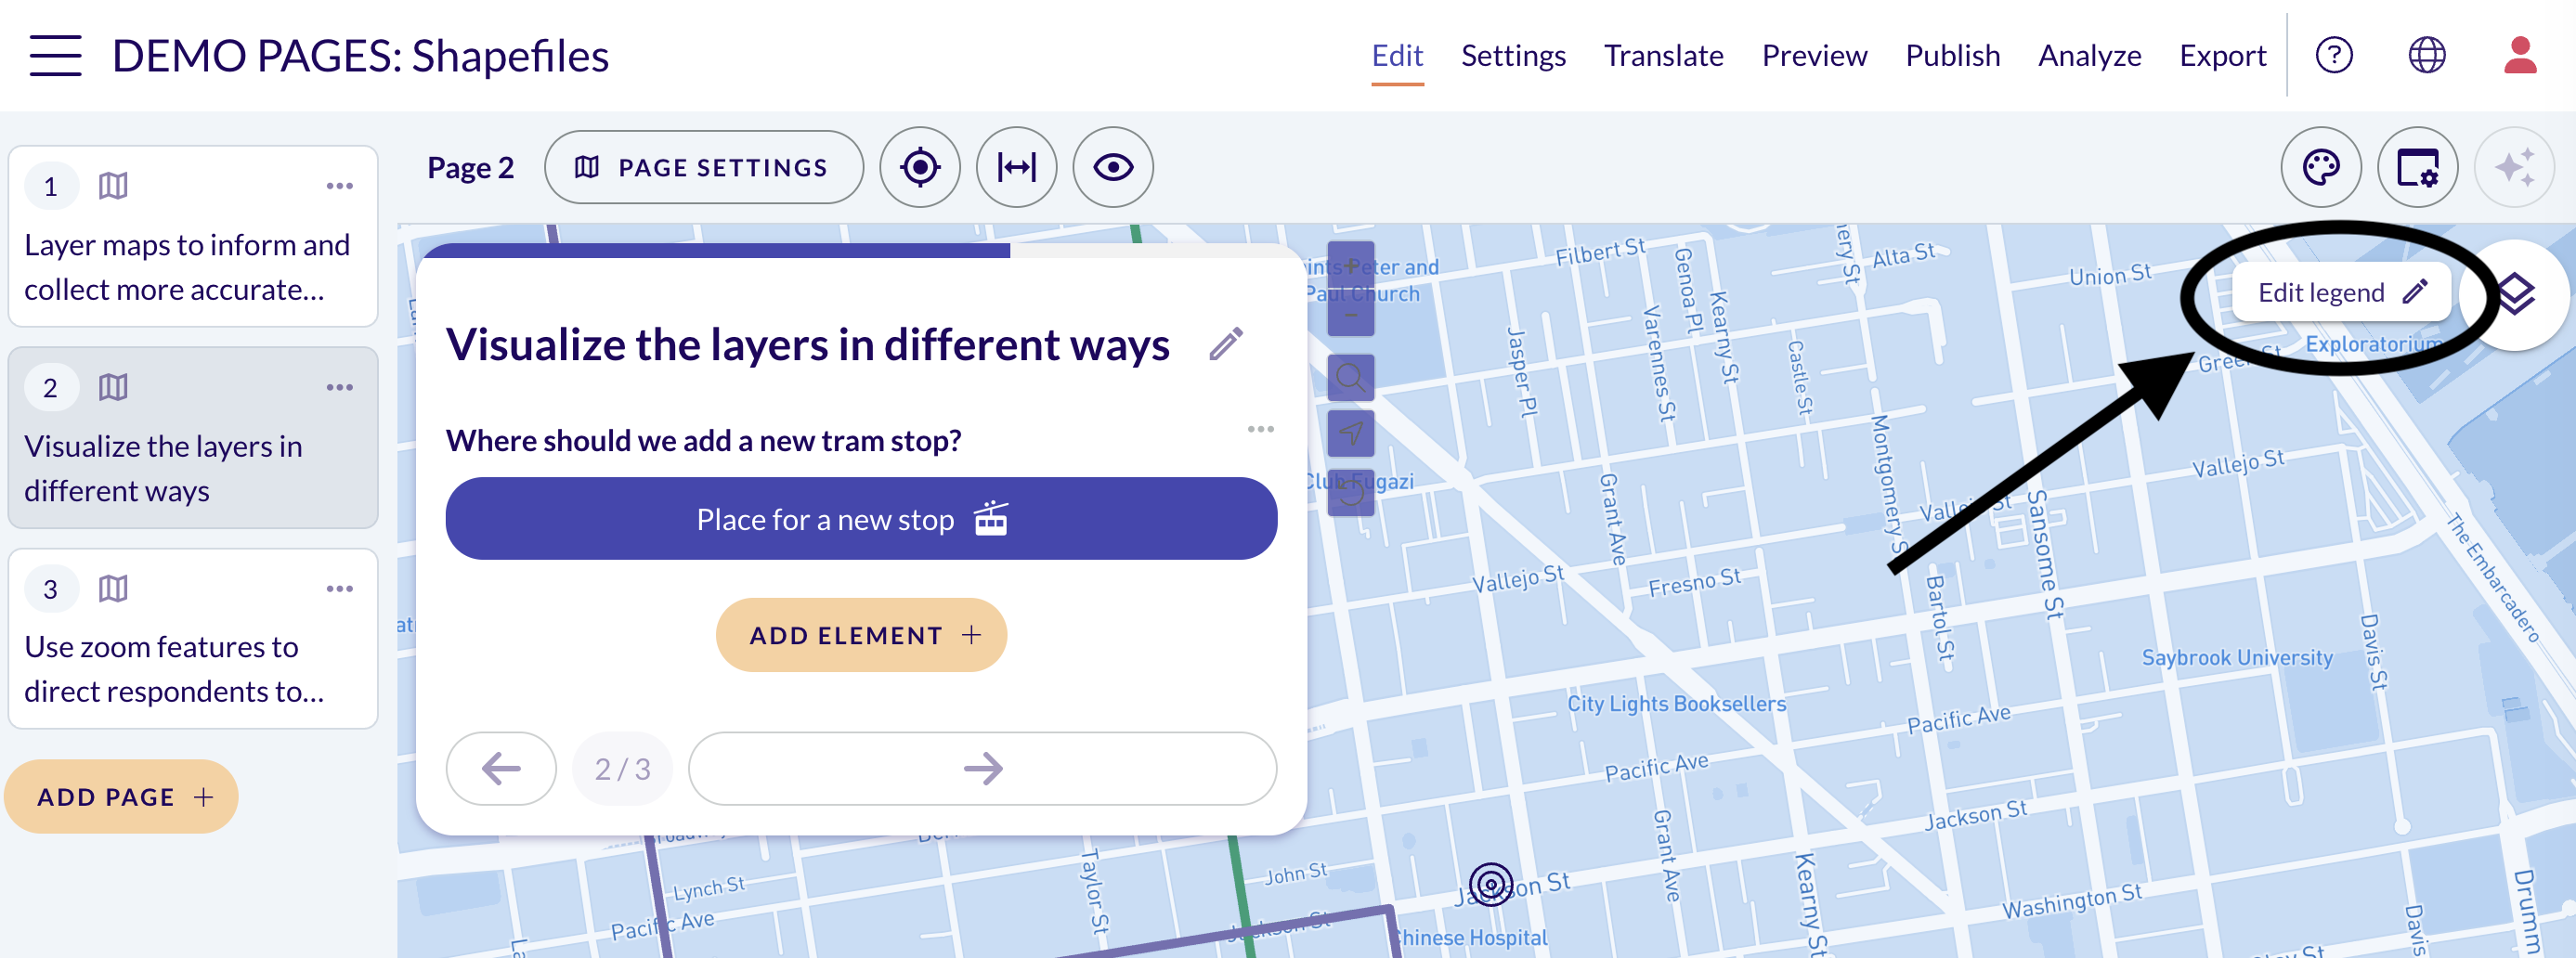
Task: Open the Settings tab
Action: [x=1513, y=55]
